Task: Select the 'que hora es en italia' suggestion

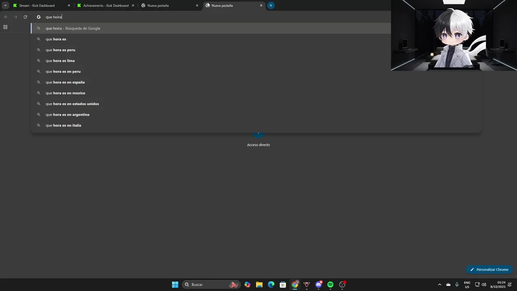Action: pos(256,125)
